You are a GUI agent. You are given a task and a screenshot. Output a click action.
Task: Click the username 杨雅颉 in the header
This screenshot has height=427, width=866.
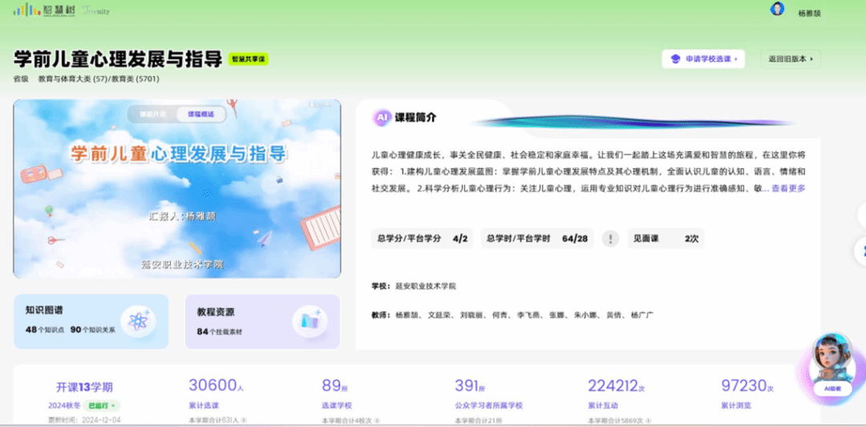809,13
